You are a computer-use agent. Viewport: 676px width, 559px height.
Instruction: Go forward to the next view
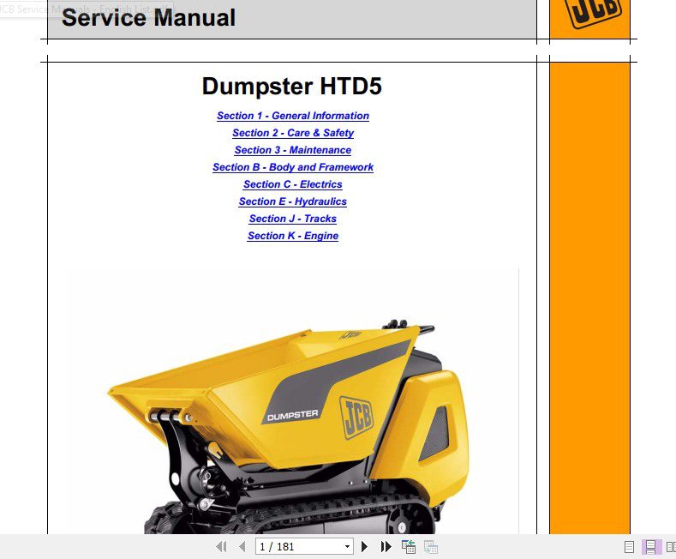(x=431, y=547)
